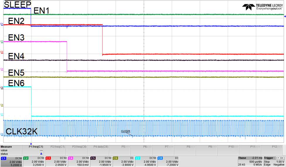Select the P1:freq(C1) measurement column
The image size is (286, 167).
click(36, 150)
